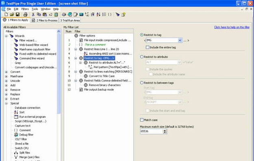254x161 pixels.
Task: Toggle Convert to Title Case enable circle
Action: tap(86, 76)
